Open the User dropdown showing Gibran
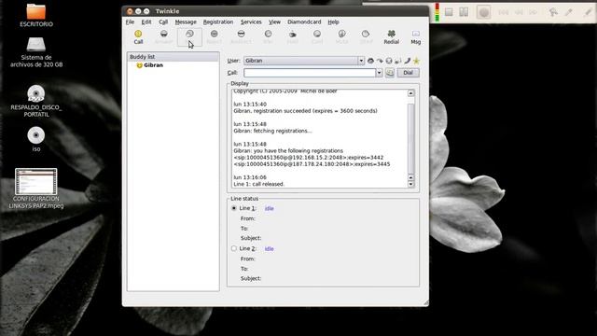 (304, 61)
